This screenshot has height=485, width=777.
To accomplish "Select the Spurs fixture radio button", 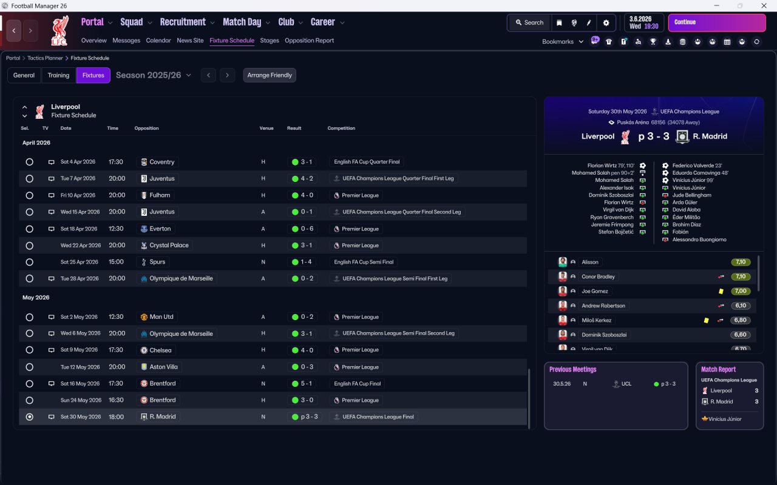I will [29, 263].
